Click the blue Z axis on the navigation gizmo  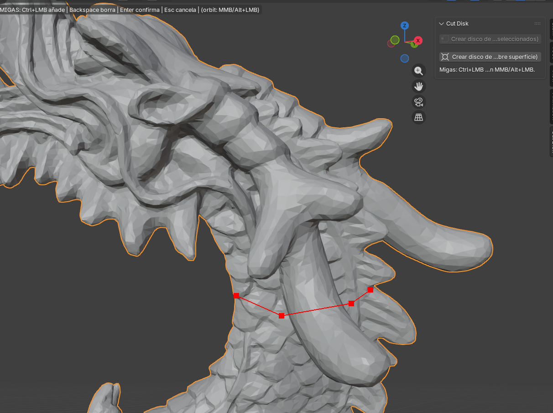[x=404, y=26]
